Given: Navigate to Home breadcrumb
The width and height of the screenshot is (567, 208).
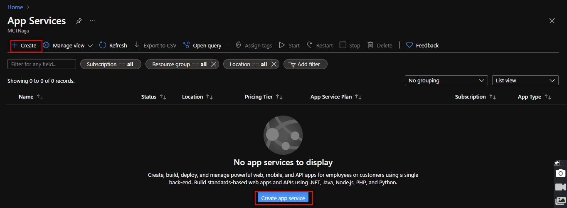Looking at the screenshot, I should [15, 7].
